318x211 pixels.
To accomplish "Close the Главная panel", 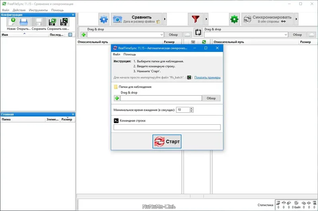I will 73,114.
